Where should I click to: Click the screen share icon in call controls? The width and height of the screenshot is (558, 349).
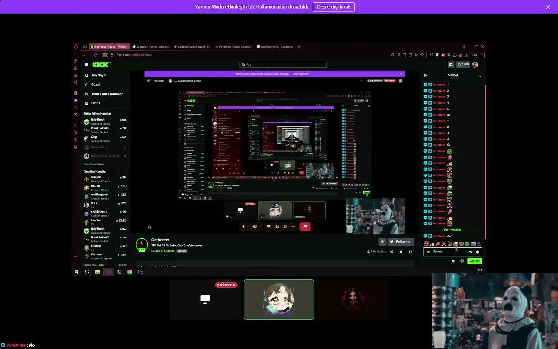269,227
